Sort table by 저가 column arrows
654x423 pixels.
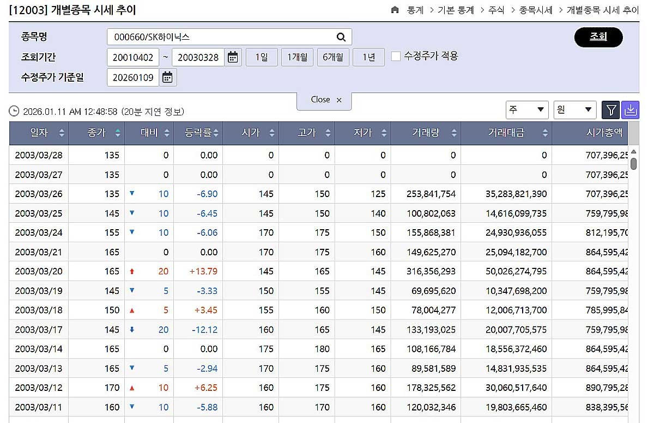[x=384, y=133]
